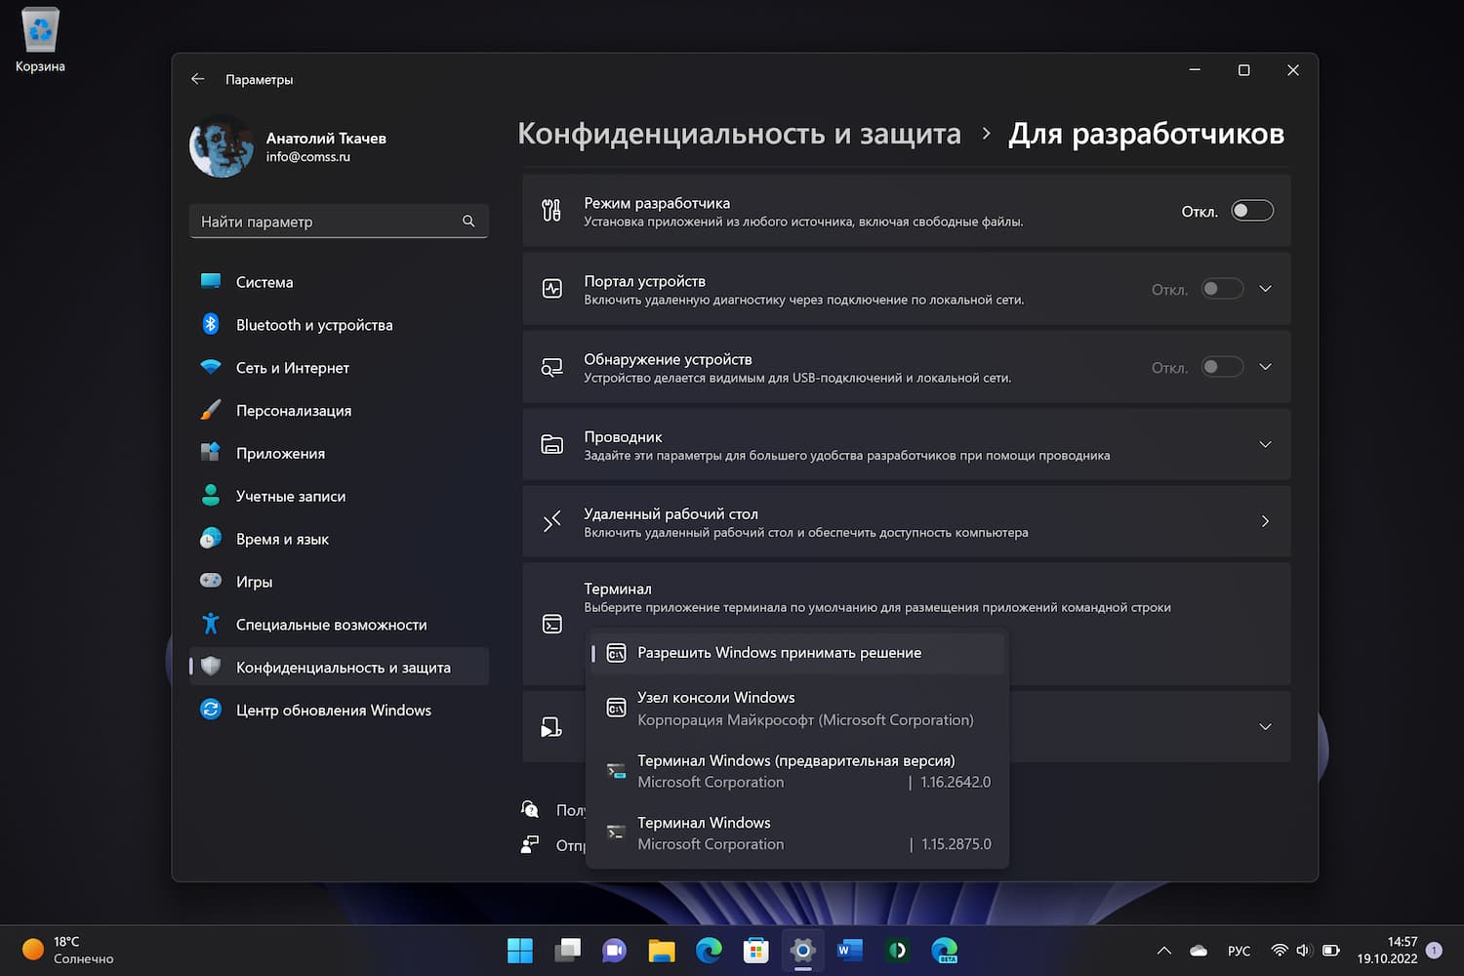Expand the Портал устройств section
Screen dimensions: 1464x976
click(x=1265, y=289)
